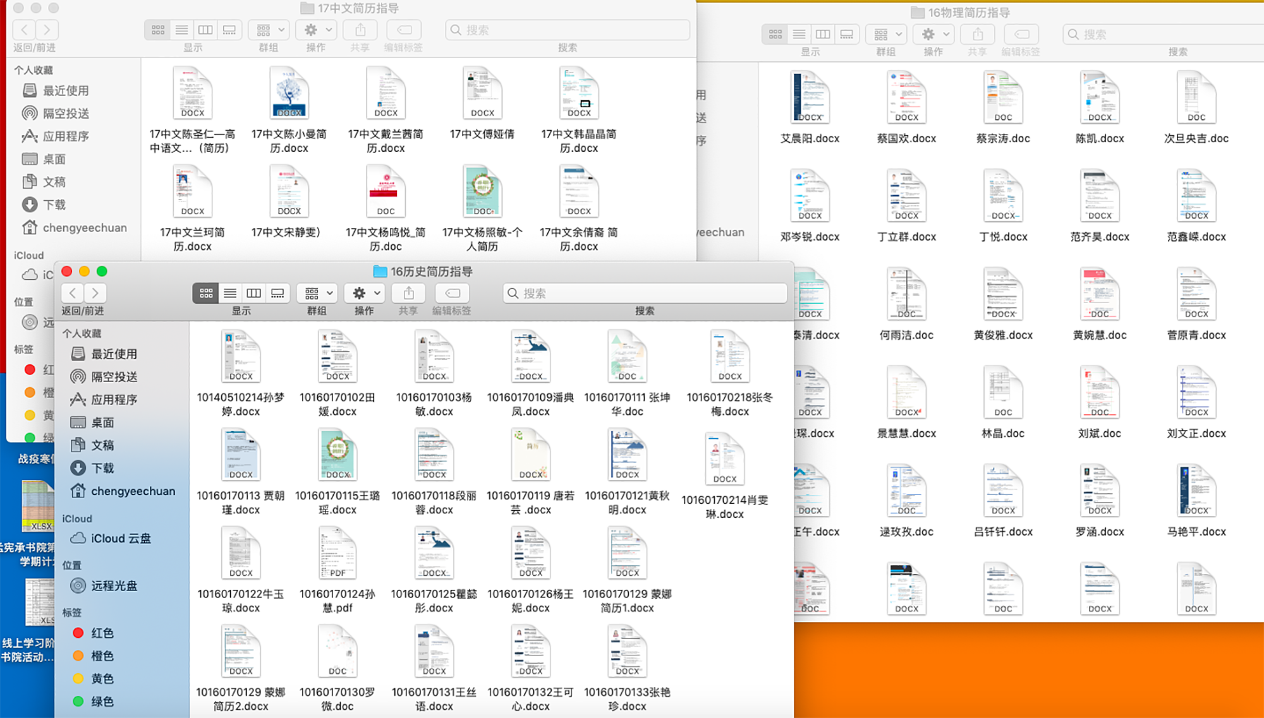
Task: Click the back arrow in 16历史简历指导 window
Action: pyautogui.click(x=73, y=293)
